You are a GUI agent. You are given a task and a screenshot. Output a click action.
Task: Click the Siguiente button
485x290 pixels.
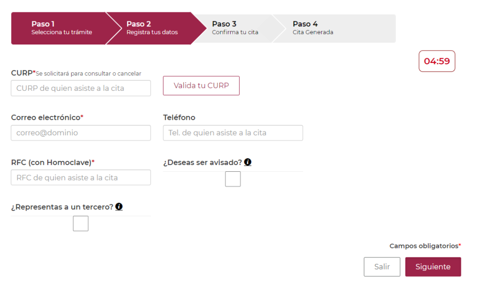433,267
